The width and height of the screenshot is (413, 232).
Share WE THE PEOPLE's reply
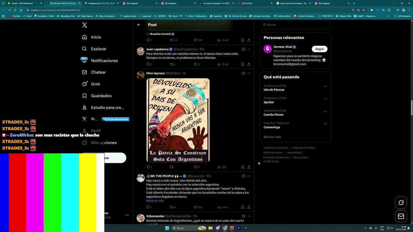pyautogui.click(x=249, y=207)
